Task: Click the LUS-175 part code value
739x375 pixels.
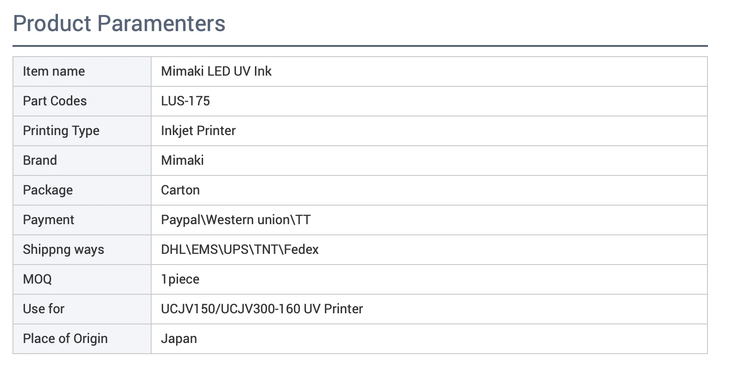Action: pyautogui.click(x=185, y=101)
